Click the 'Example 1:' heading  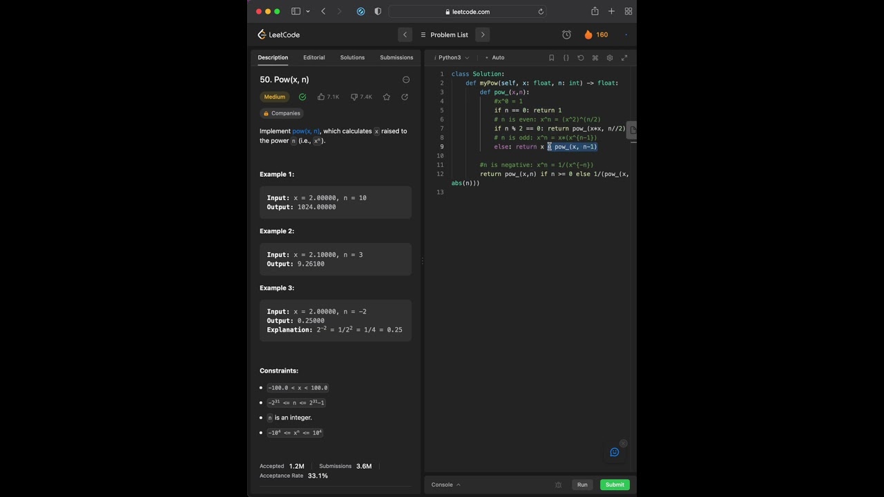point(277,174)
